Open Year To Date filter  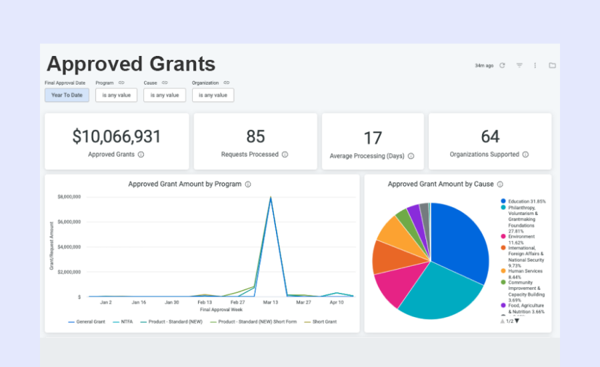[x=67, y=95]
